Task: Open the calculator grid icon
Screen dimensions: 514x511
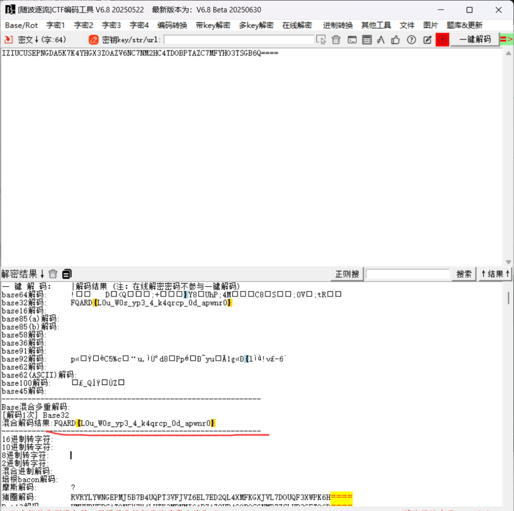Action: [x=367, y=40]
